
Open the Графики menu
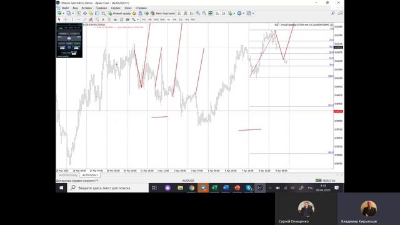(101, 8)
